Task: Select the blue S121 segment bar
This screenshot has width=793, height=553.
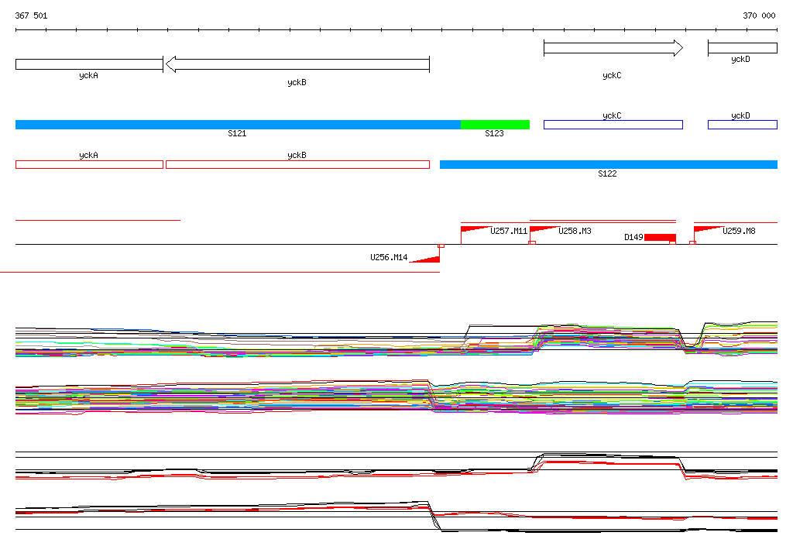Action: tap(238, 125)
